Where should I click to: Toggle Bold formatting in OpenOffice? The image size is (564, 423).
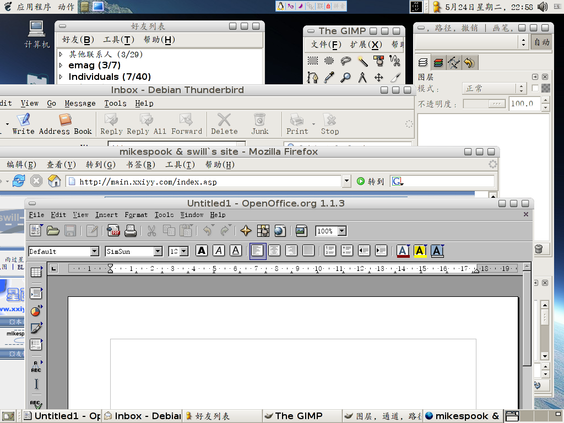(202, 251)
